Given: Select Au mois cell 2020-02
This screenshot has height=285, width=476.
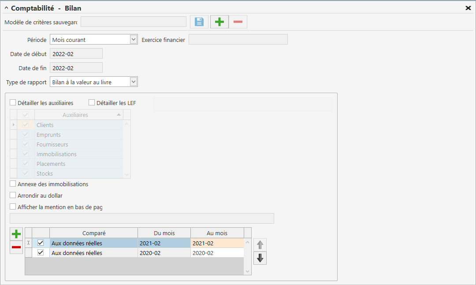Looking at the screenshot, I should coord(217,253).
